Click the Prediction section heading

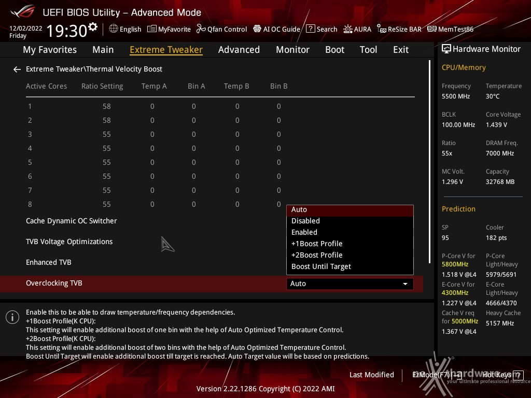click(x=458, y=209)
